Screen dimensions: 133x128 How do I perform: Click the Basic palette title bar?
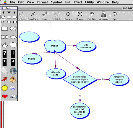[9, 8]
